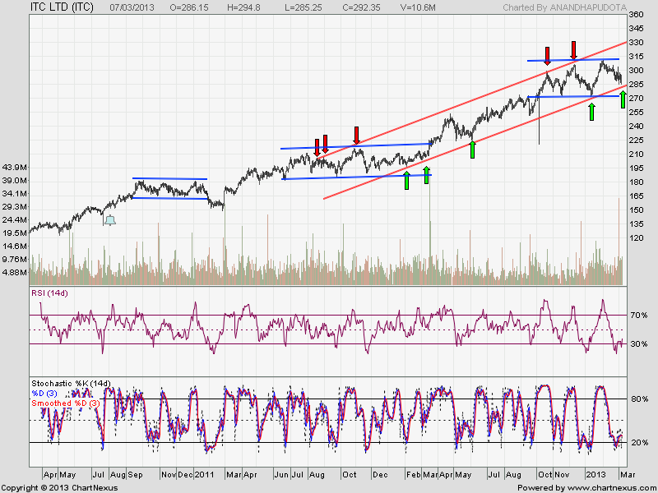The height and width of the screenshot is (493, 658).
Task: Click the 225 price axis label
Action: pos(636,140)
